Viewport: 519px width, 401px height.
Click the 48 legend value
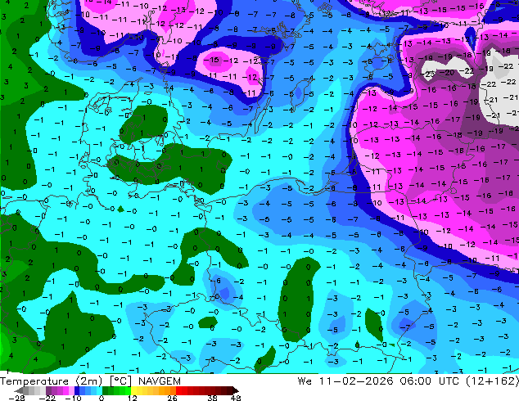236,398
